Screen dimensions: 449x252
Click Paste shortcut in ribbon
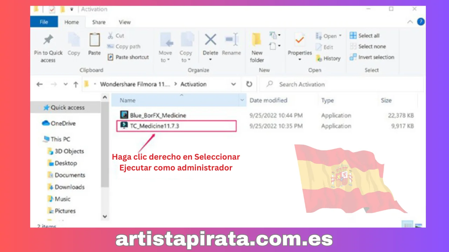(128, 57)
